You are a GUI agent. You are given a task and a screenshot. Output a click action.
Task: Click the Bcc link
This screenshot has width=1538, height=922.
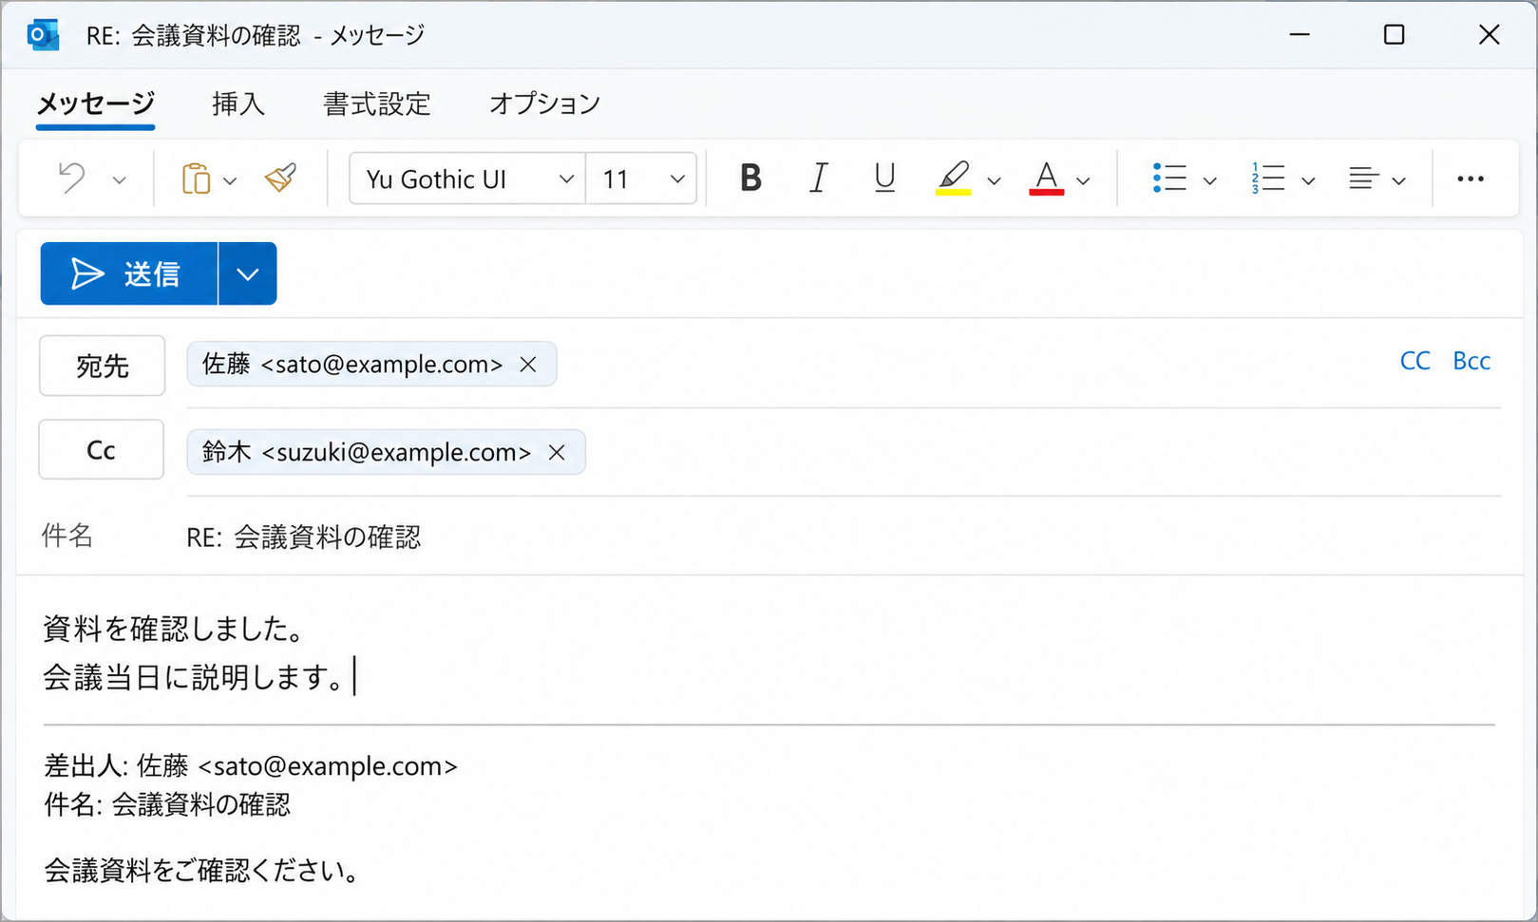[x=1472, y=361]
